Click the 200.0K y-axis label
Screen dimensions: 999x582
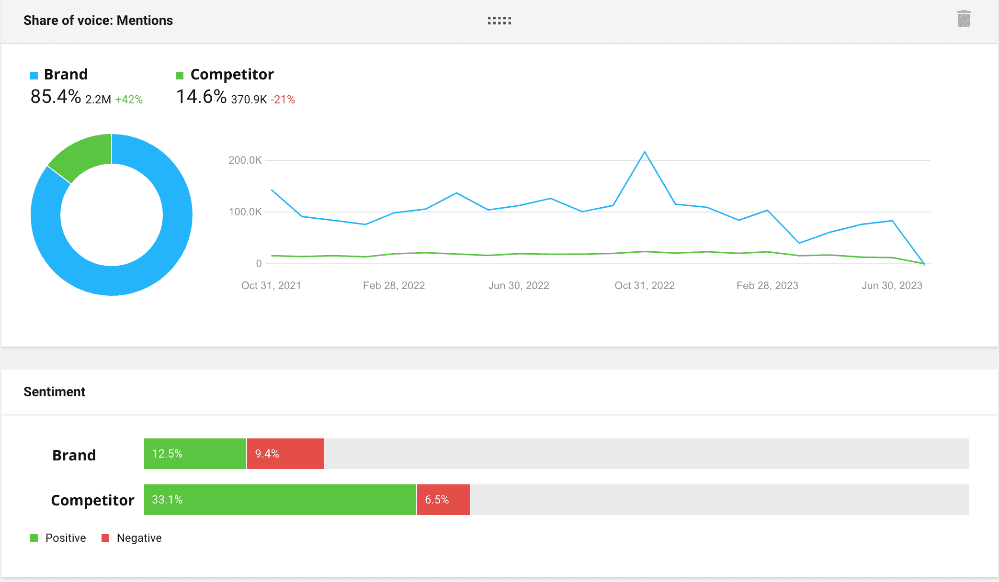[245, 160]
